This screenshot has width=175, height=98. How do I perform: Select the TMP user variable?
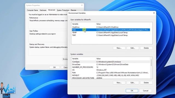click(x=111, y=35)
